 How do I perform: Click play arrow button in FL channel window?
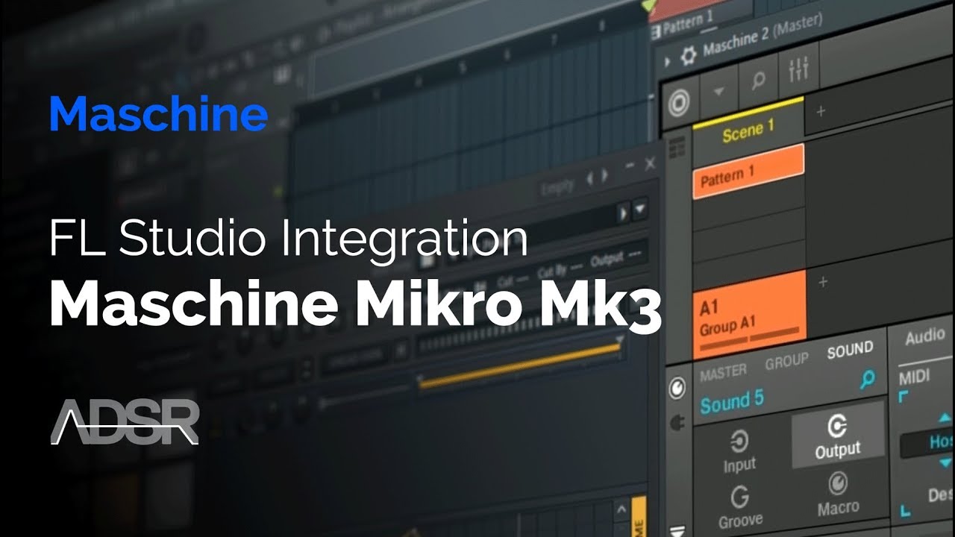click(x=623, y=212)
